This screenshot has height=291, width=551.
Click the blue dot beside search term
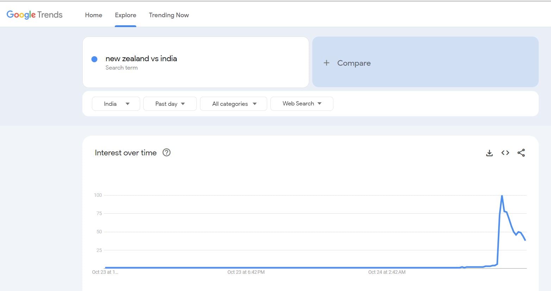94,59
